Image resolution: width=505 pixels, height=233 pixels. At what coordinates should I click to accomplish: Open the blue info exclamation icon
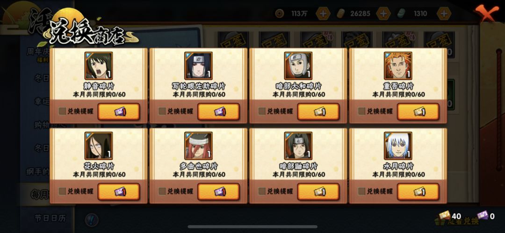(x=92, y=220)
